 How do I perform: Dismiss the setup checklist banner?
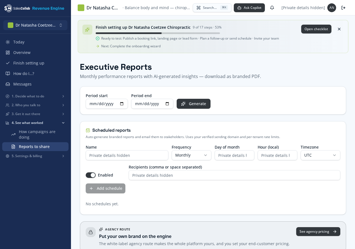339,29
